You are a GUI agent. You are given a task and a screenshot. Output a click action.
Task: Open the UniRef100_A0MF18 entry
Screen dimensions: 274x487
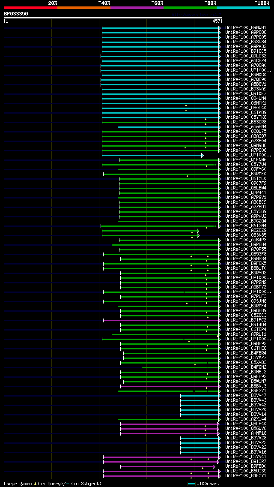point(246,433)
